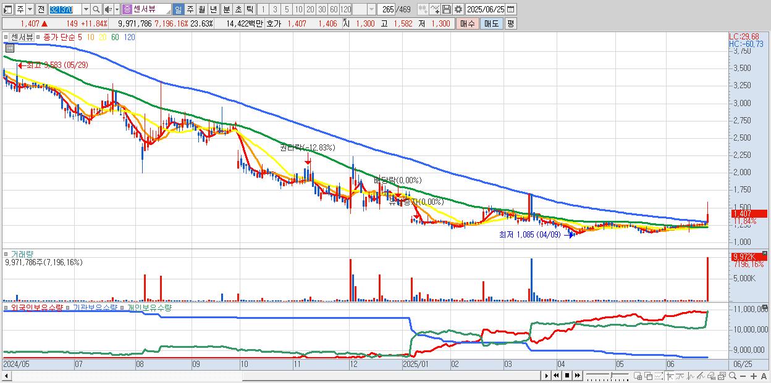This screenshot has height=383, width=771.
Task: Click the minus zoom-out icon at bottom right
Action: coord(743,376)
